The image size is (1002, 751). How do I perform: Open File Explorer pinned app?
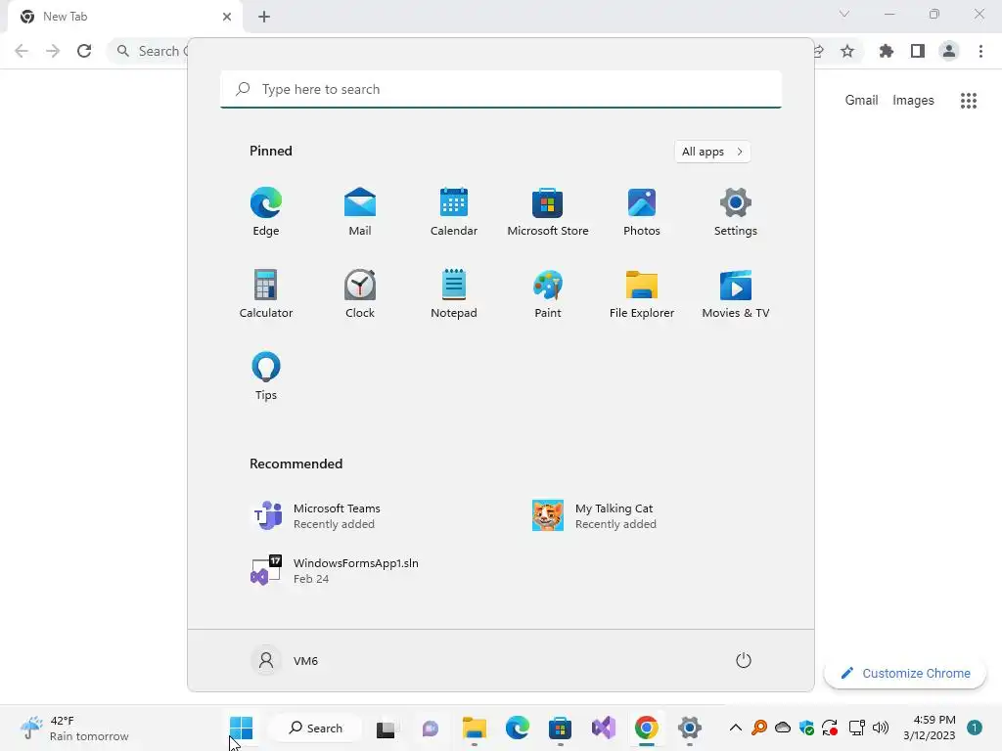tap(642, 293)
